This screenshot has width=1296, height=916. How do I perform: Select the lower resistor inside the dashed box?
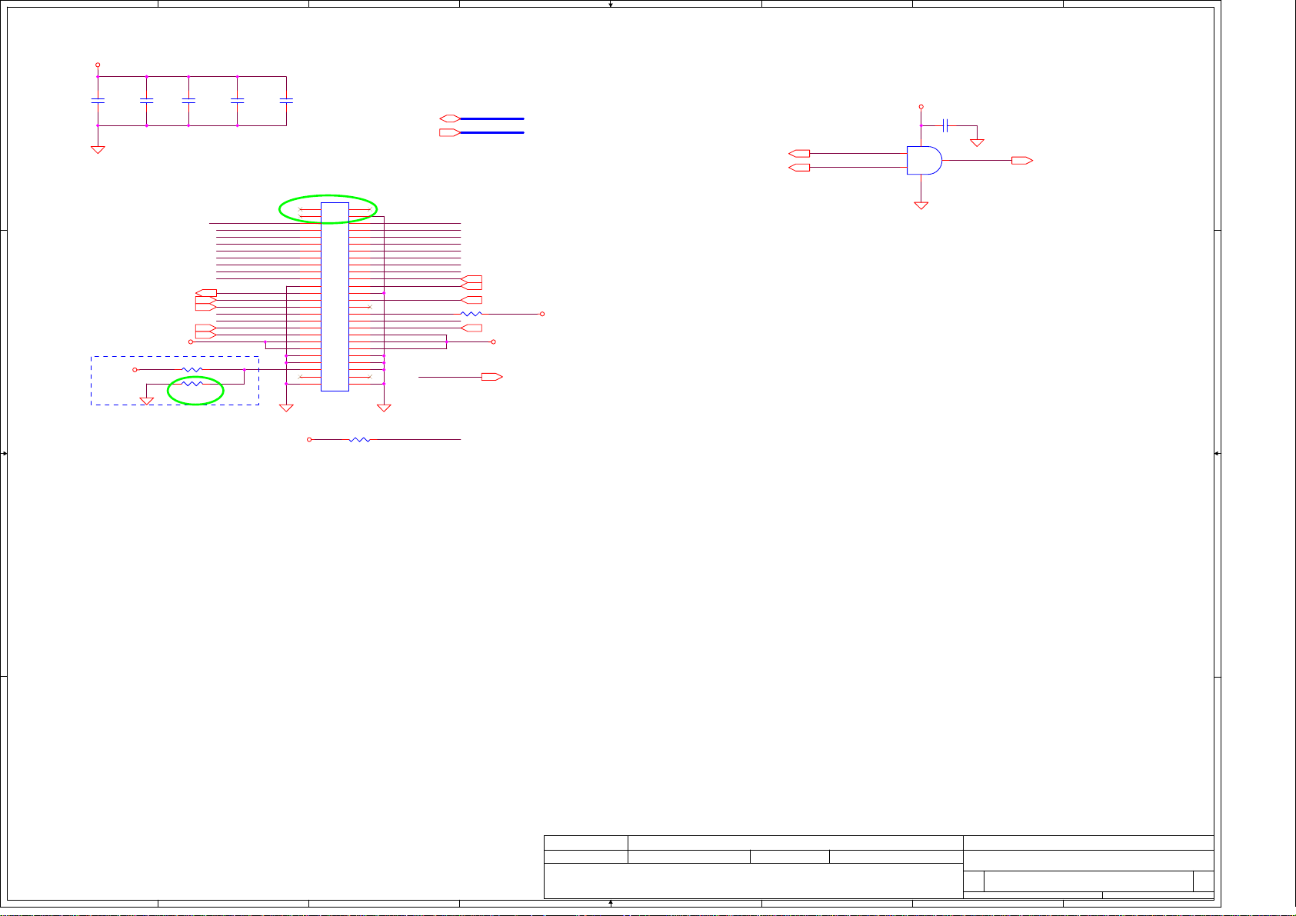coord(192,383)
